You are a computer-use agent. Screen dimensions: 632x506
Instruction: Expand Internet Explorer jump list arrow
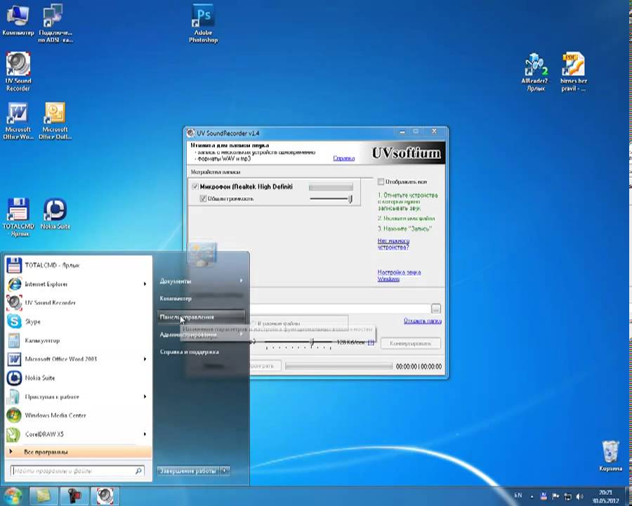coord(145,284)
